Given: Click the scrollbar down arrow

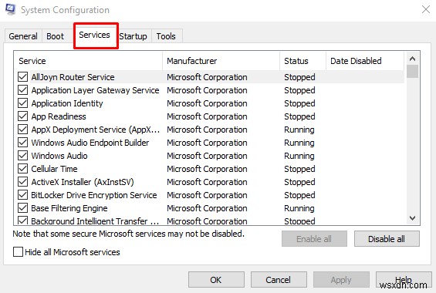Looking at the screenshot, I should point(412,218).
